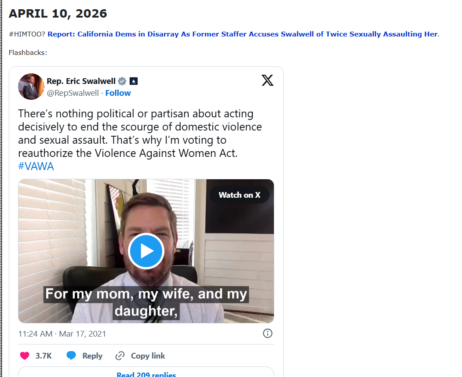The width and height of the screenshot is (462, 377).
Task: Click the 3.7K likes count
Action: [x=44, y=356]
